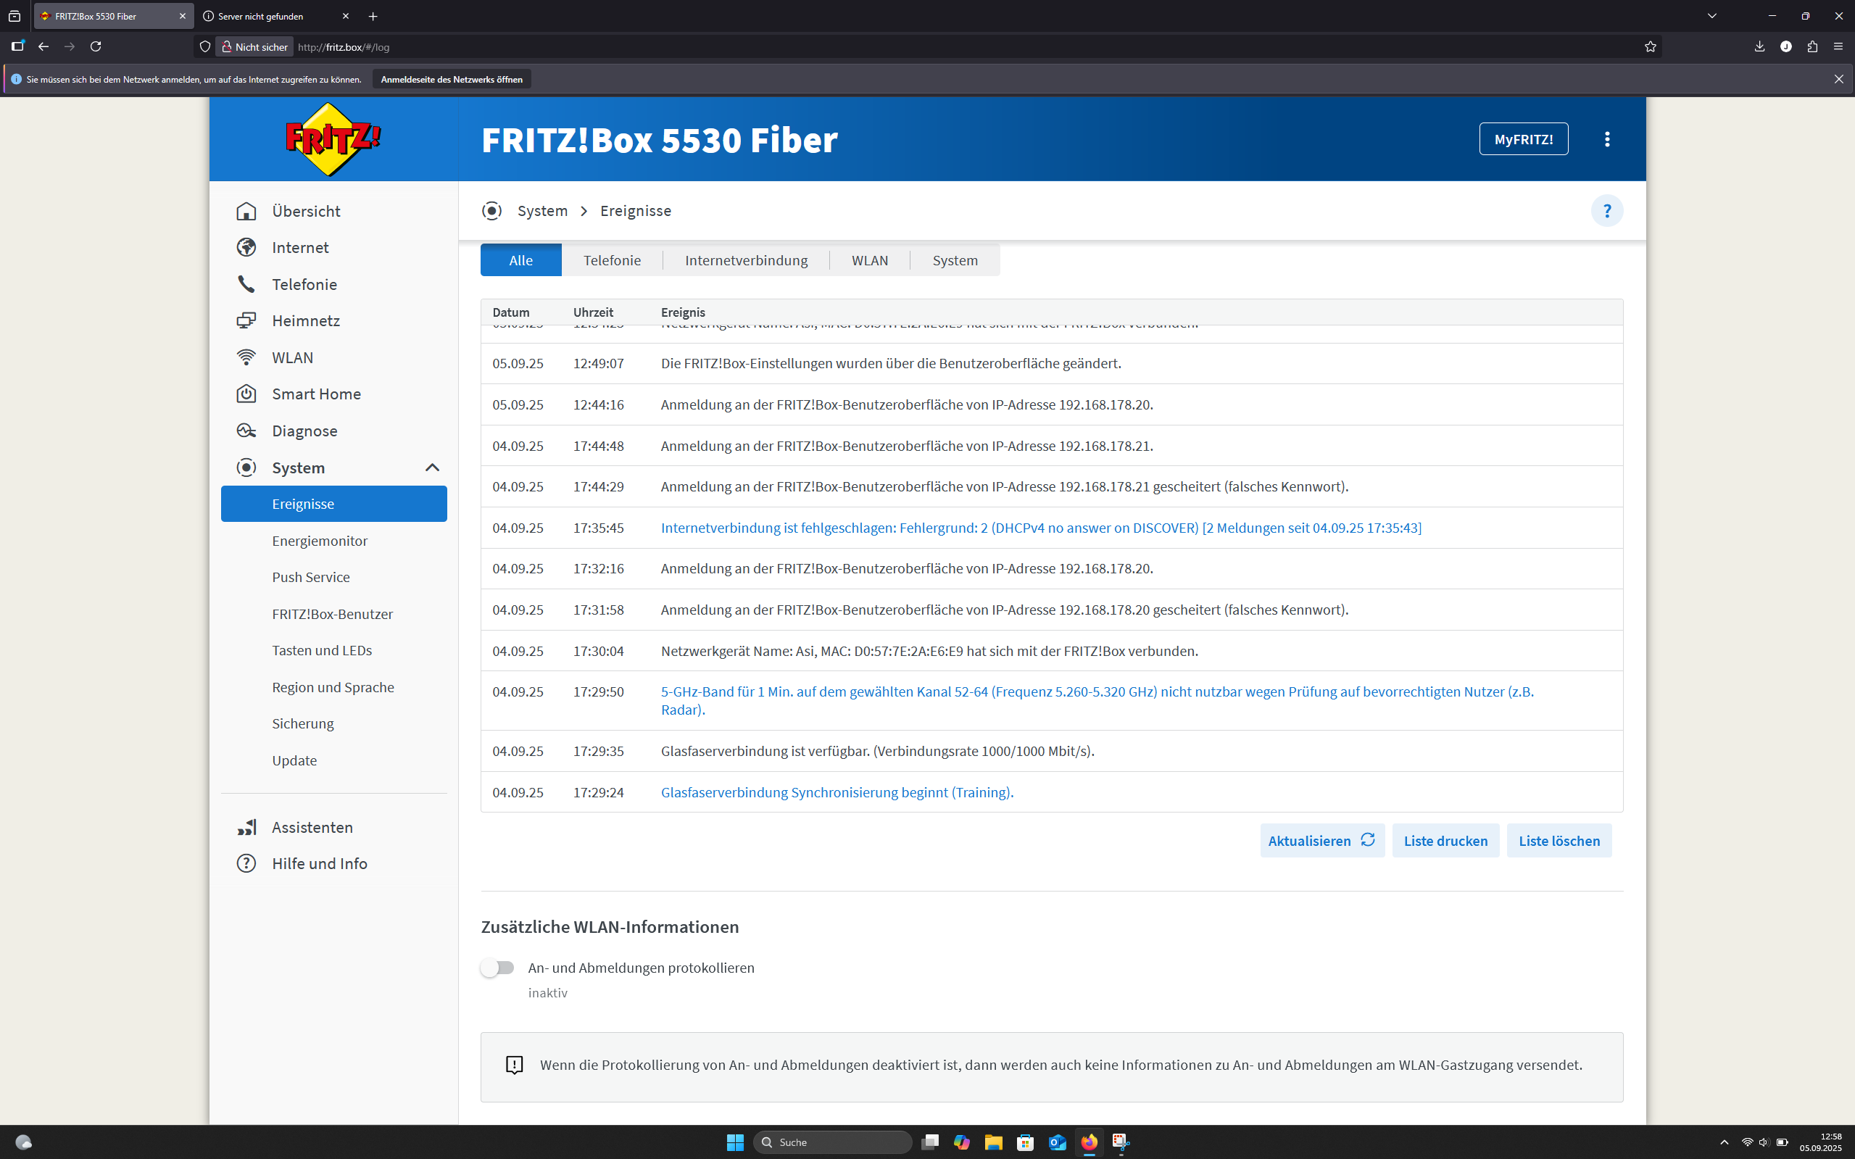Open the taskbar clock showing 12:58
1855x1159 pixels.
pos(1820,1142)
